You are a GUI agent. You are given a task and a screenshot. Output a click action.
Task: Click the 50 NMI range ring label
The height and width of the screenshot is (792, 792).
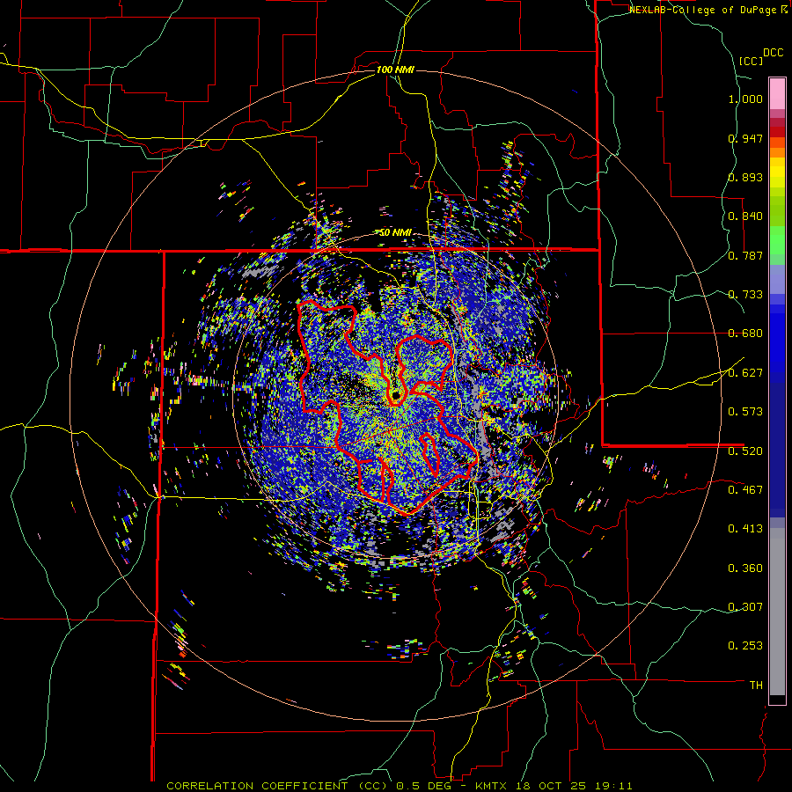(395, 233)
